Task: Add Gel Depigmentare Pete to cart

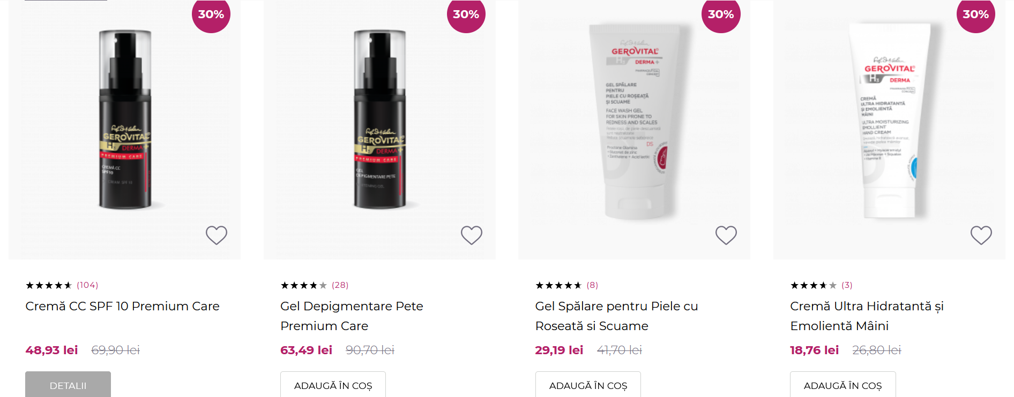Action: point(333,385)
